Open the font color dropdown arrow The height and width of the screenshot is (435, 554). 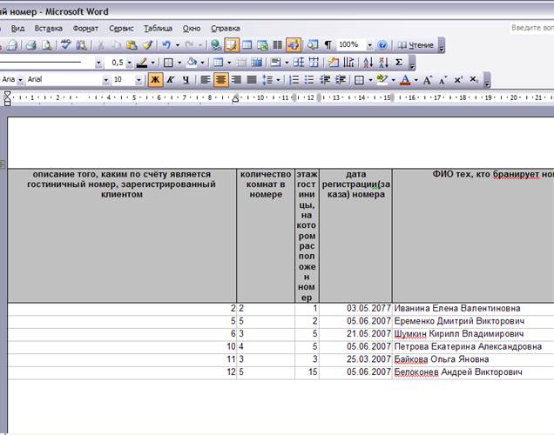tap(415, 80)
